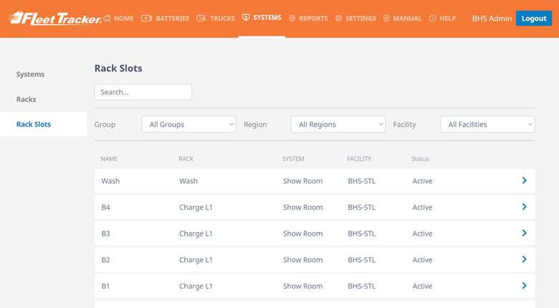
Task: Focus the rack slots Search field
Action: (143, 92)
